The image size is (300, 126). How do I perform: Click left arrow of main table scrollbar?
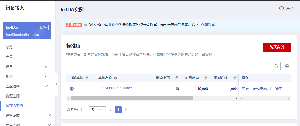(x=69, y=98)
